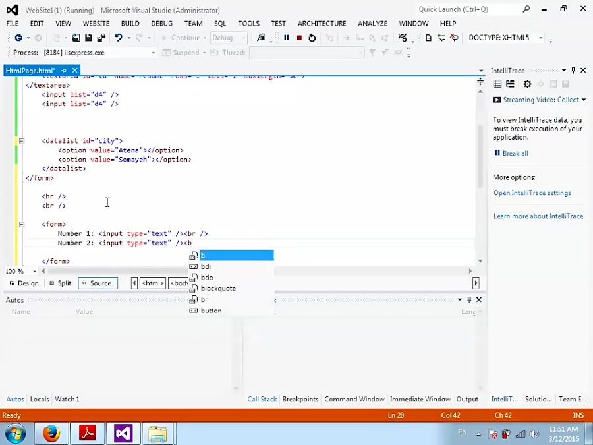The image size is (593, 445).
Task: Open the ARCHITECTURE menu
Action: [x=322, y=24]
